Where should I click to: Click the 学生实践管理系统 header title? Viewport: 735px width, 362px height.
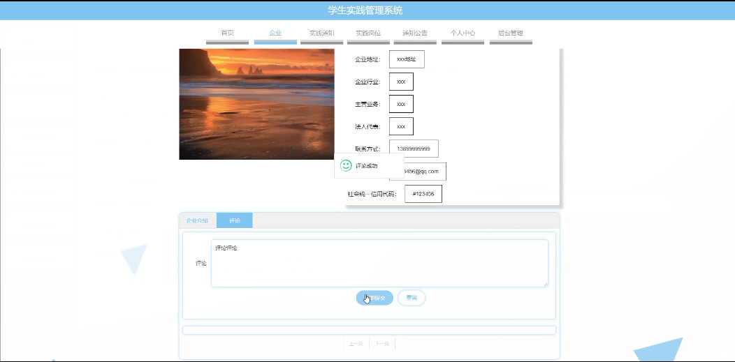coord(365,10)
